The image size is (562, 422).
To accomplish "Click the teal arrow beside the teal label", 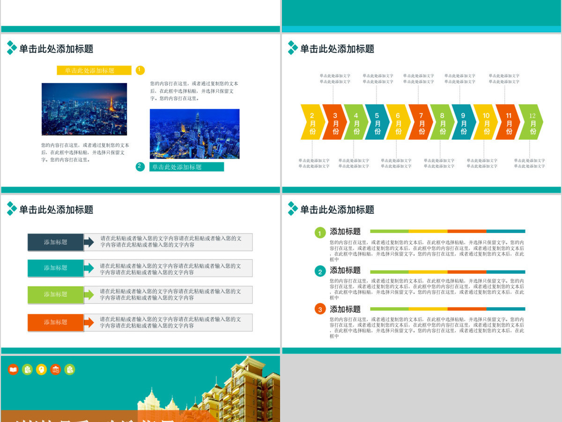I will coord(89,268).
